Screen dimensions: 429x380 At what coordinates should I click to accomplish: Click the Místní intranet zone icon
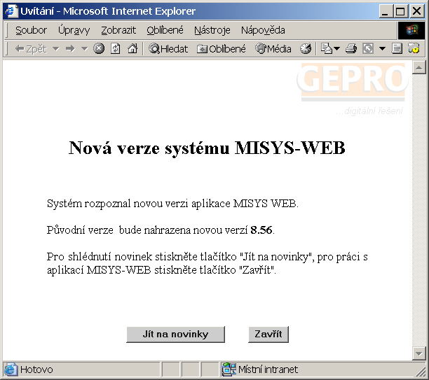(229, 370)
